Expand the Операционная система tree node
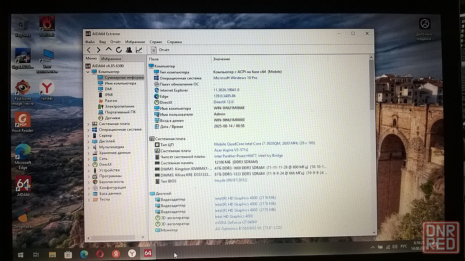465x261 pixels. [x=88, y=130]
